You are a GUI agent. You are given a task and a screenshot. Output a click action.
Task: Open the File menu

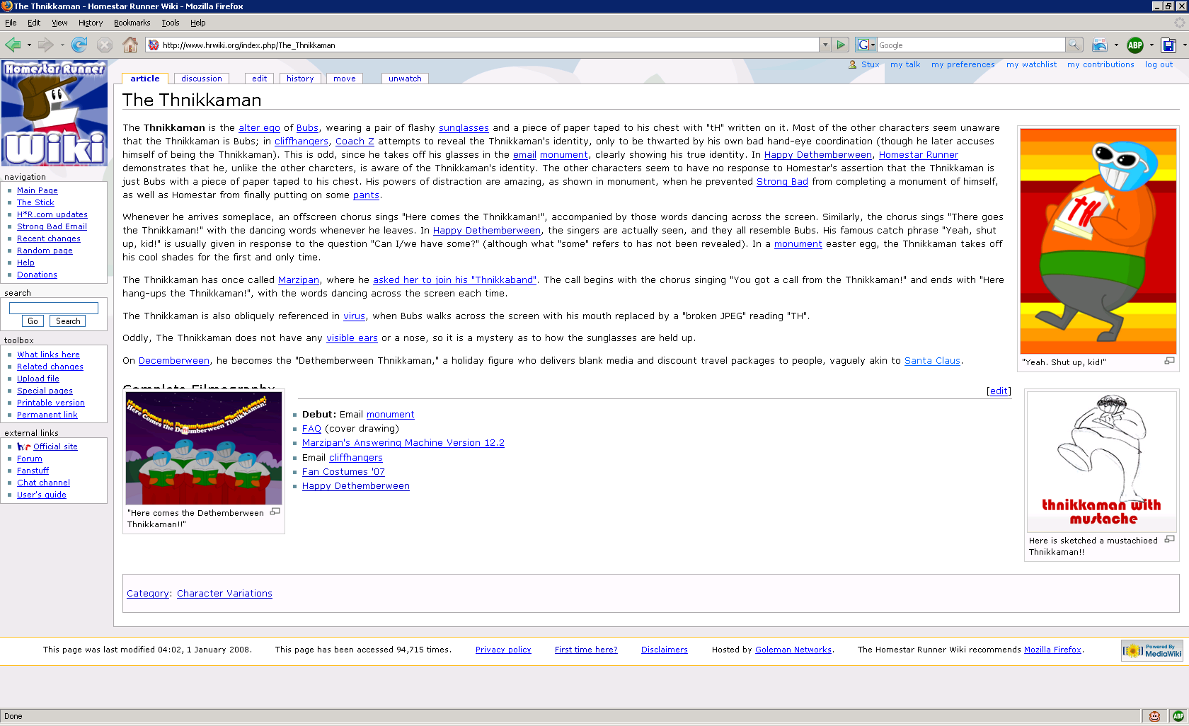11,23
